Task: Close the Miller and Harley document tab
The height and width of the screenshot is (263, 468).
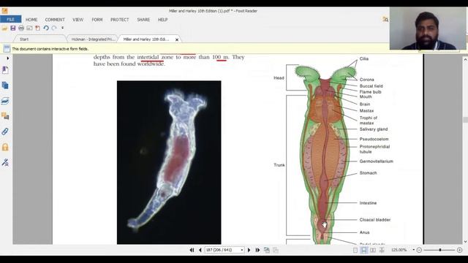Action: (177, 39)
